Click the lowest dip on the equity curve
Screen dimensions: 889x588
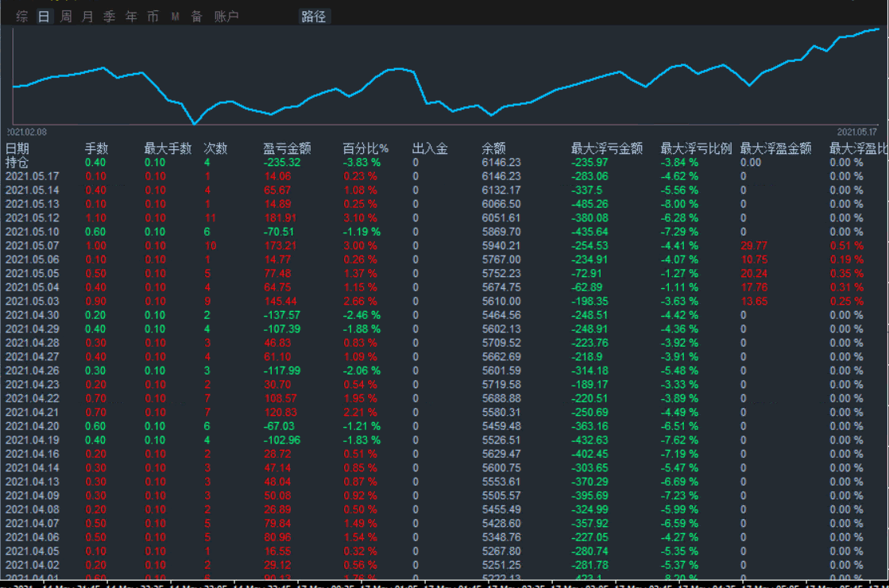(194, 123)
